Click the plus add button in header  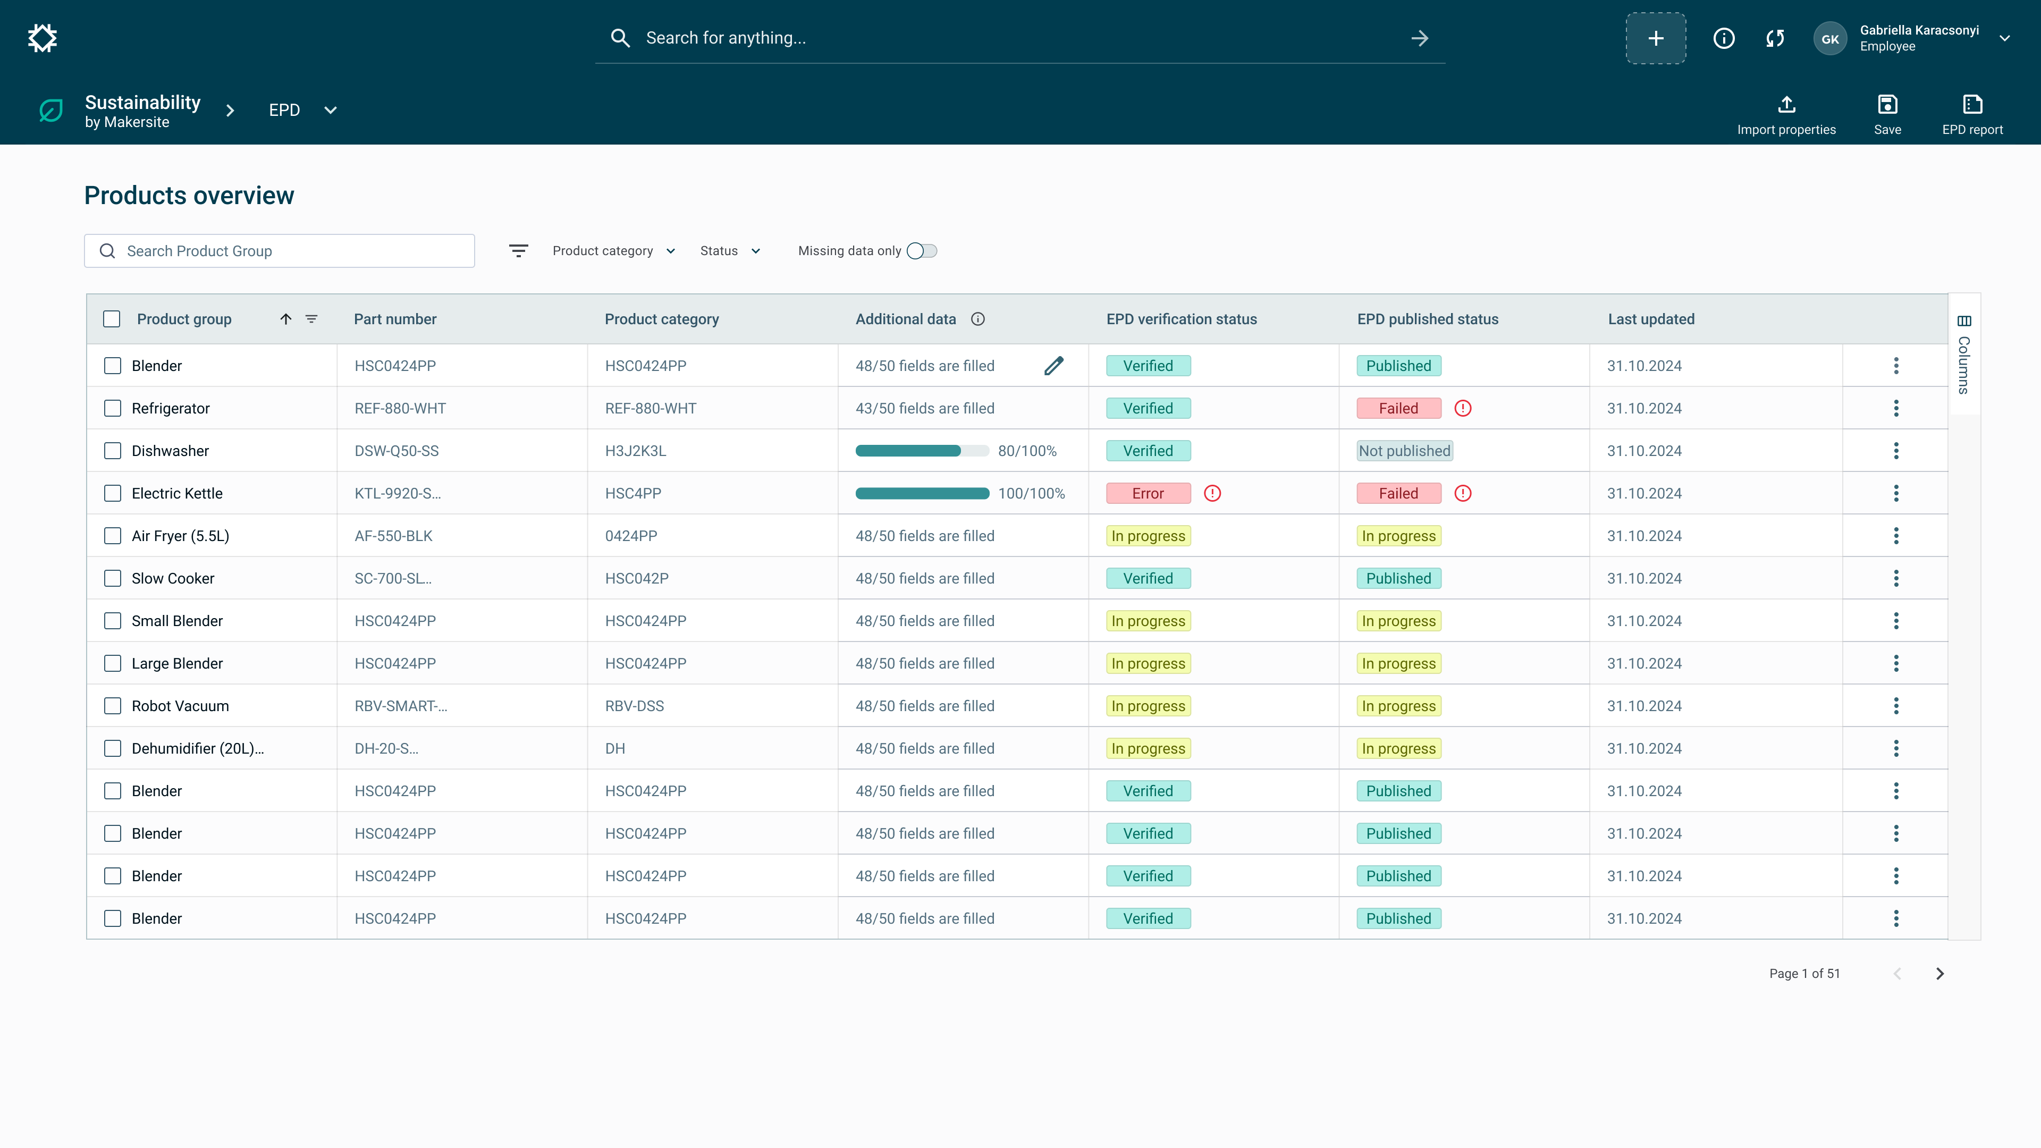1655,38
